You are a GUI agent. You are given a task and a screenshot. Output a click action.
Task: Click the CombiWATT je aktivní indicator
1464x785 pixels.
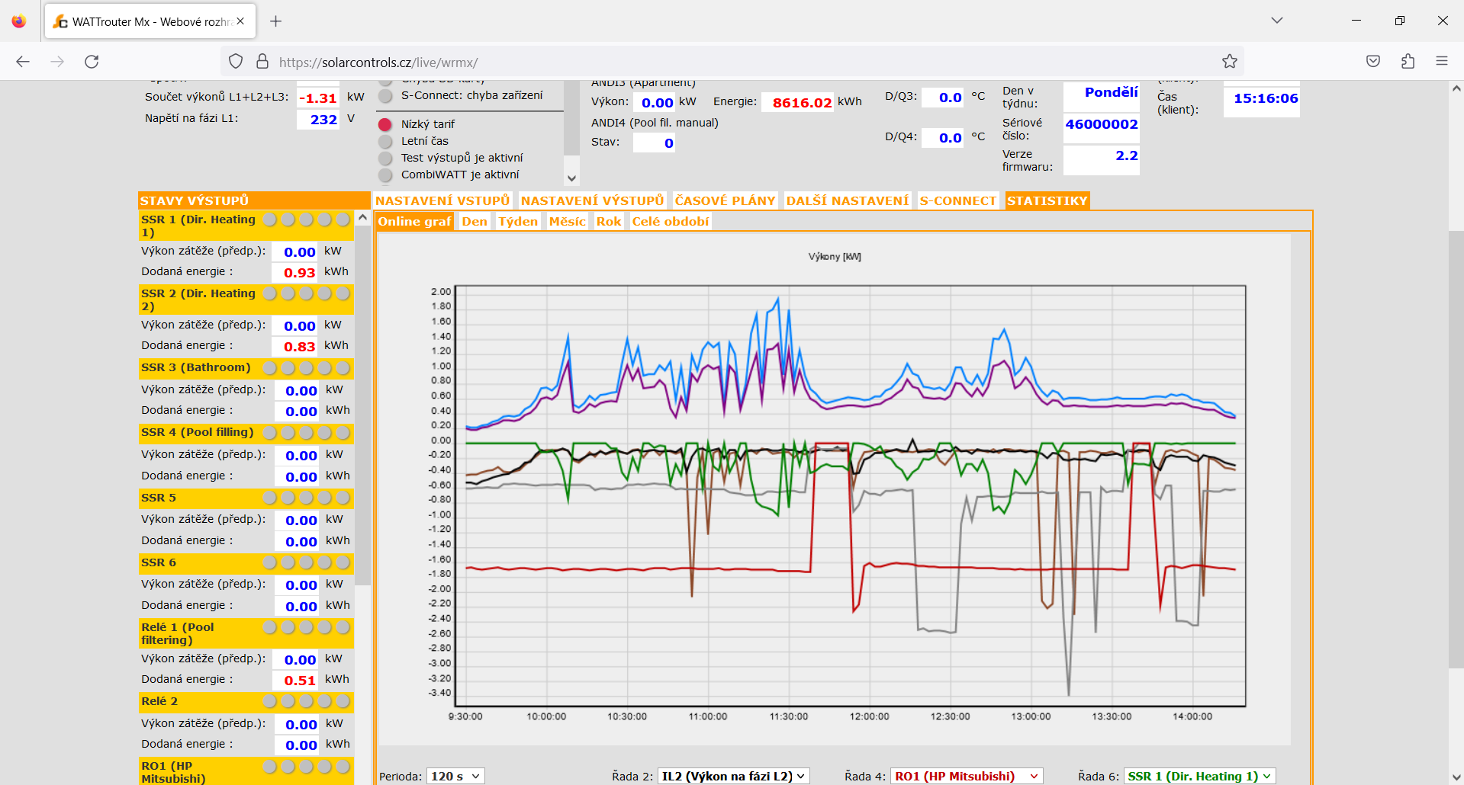coord(385,175)
